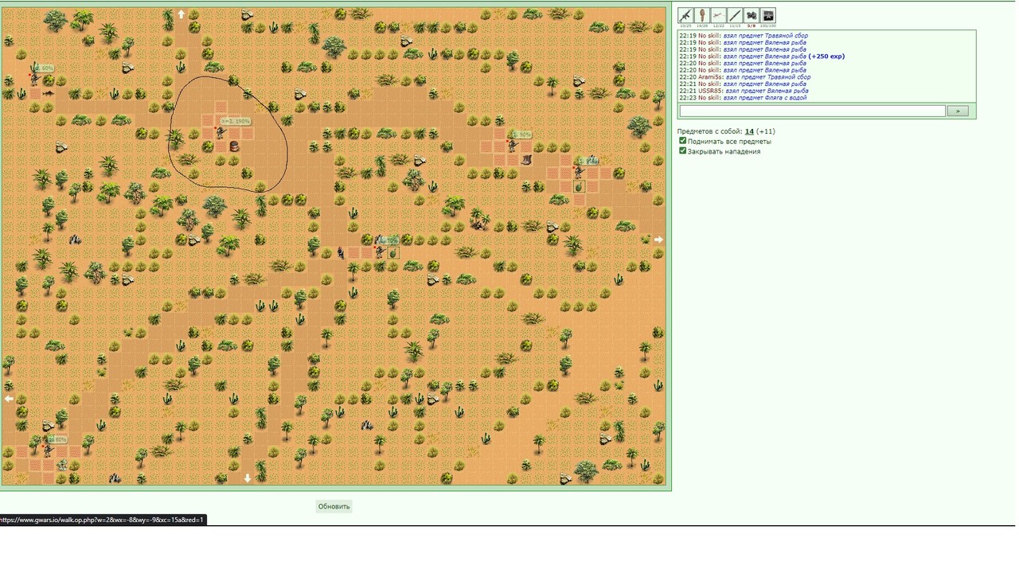Click the log entry 'взял предмет Фляга с водой'

[765, 98]
